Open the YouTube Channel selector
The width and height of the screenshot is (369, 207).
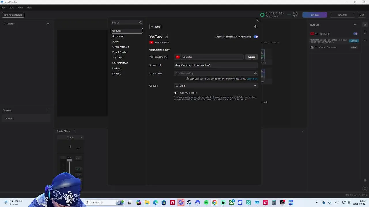(209, 57)
